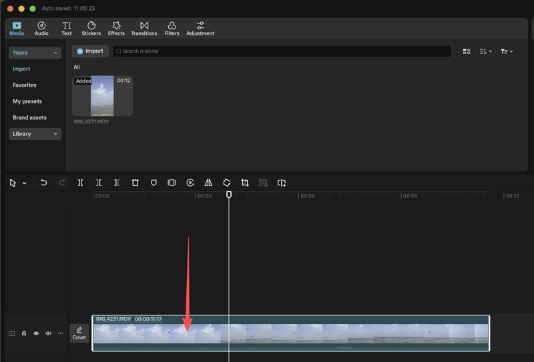Click the Added badge on the thumbnail

pyautogui.click(x=83, y=81)
